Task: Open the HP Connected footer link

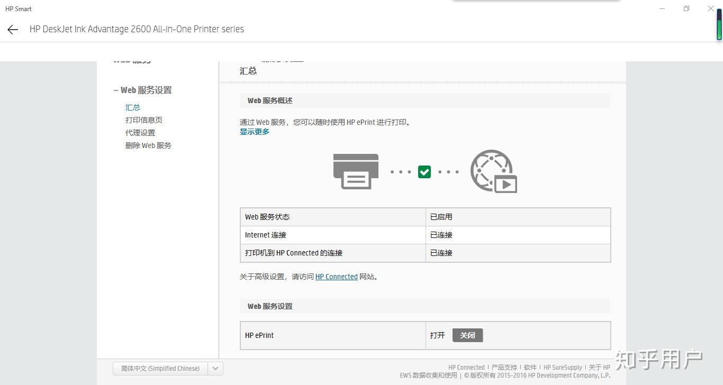Action: 466,368
